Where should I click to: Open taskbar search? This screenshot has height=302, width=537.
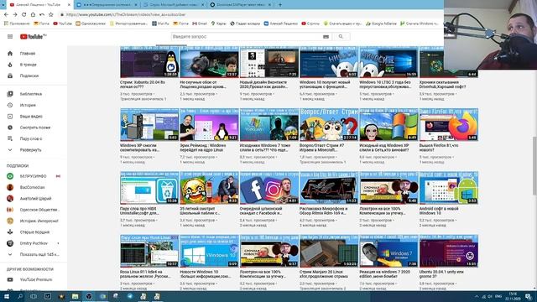coord(20,296)
